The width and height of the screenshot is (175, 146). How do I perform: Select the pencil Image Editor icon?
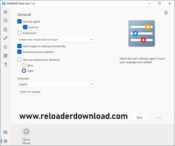tap(6, 38)
